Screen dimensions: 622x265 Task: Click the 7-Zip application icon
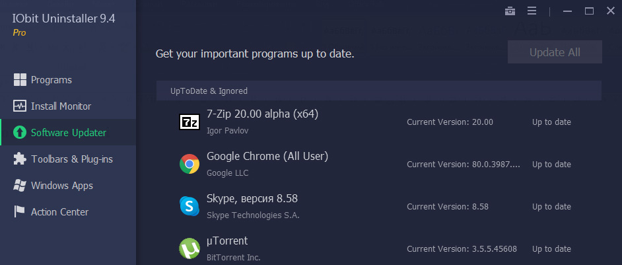click(x=190, y=122)
